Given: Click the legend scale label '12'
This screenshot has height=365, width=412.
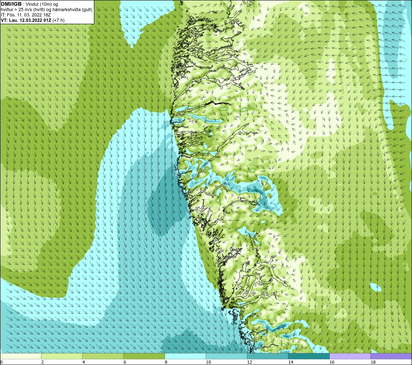Looking at the screenshot, I should tap(249, 362).
